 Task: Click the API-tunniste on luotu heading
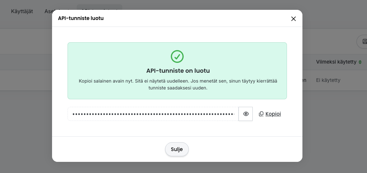click(178, 71)
